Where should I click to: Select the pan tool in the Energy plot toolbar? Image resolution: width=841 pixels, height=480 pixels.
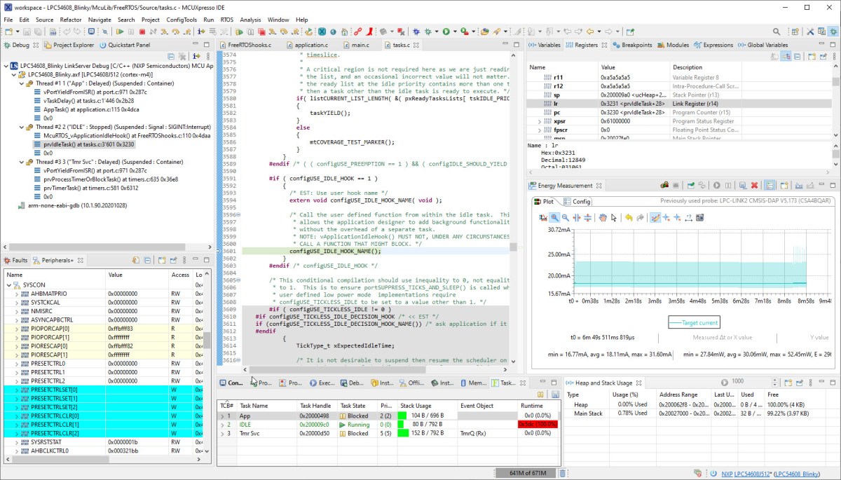pos(603,219)
